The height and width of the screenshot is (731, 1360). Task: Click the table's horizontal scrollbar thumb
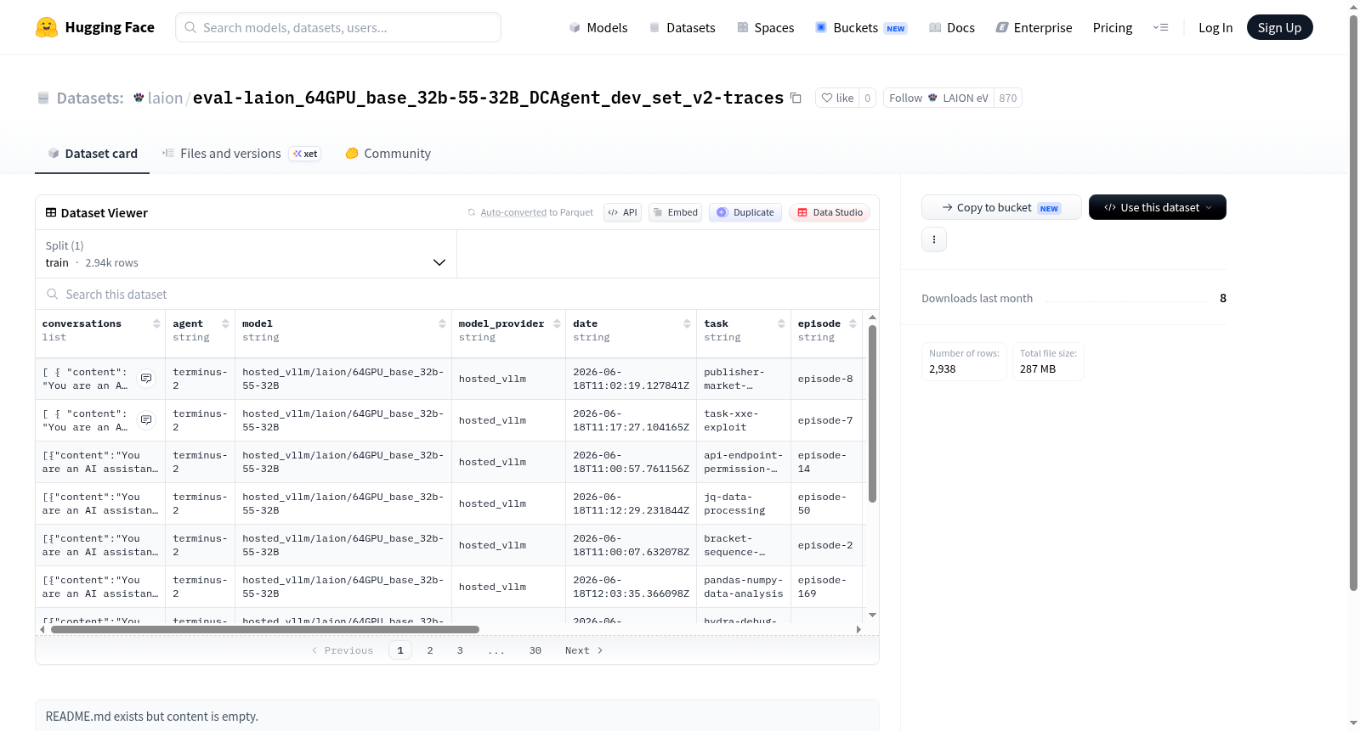[x=265, y=629]
